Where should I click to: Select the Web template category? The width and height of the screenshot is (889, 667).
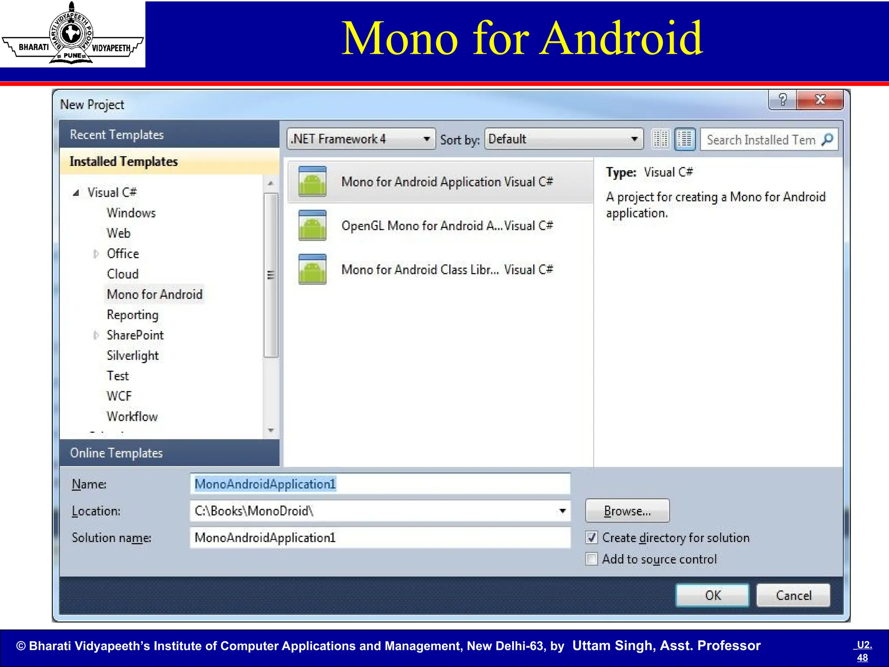click(x=119, y=233)
